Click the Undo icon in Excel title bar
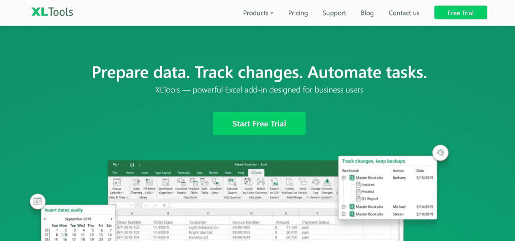The width and height of the screenshot is (515, 241). 115,165
